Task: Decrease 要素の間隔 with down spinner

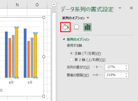Action: [126, 76]
